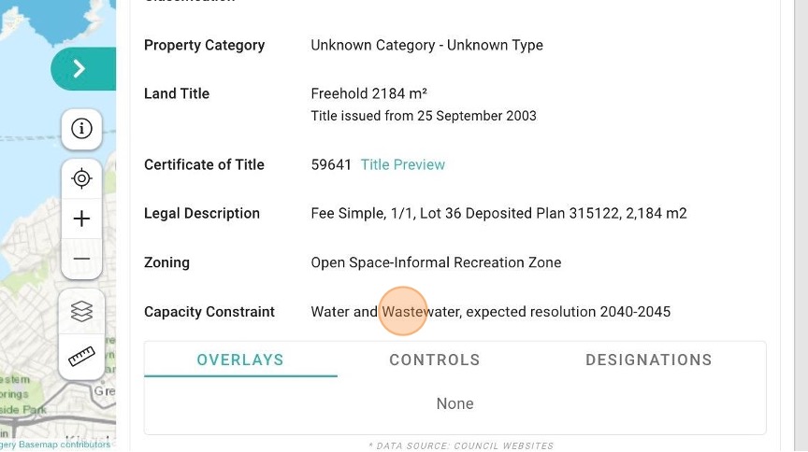Open the map information icon
This screenshot has height=452, width=808.
click(81, 129)
